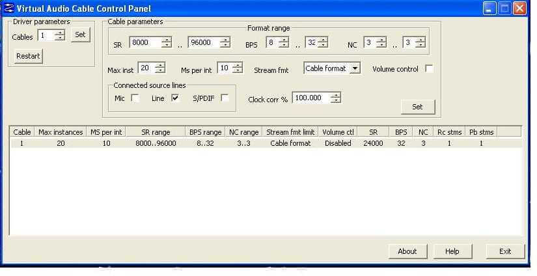Check the S/PDIF source line checkbox

225,98
